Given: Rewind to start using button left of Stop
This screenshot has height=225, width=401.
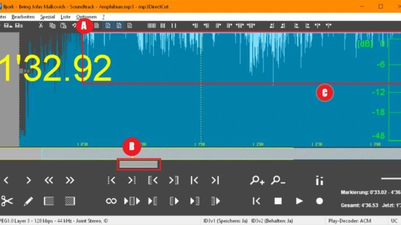Looking at the screenshot, I should point(256,201).
